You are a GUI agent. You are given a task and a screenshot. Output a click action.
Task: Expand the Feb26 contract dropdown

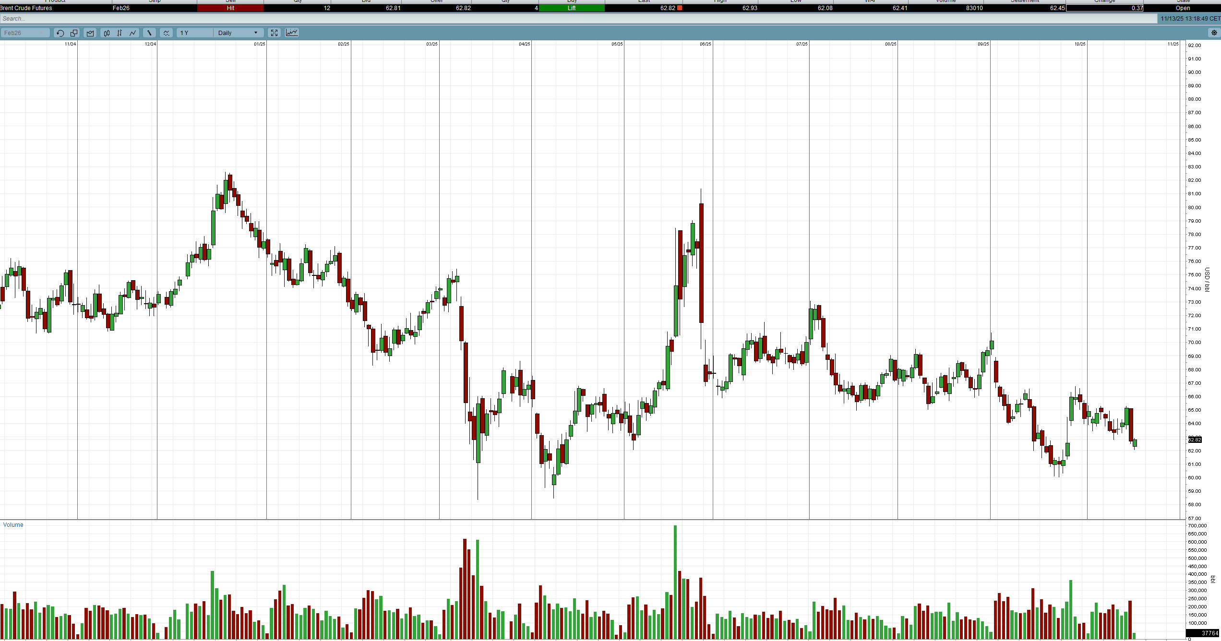coord(25,33)
